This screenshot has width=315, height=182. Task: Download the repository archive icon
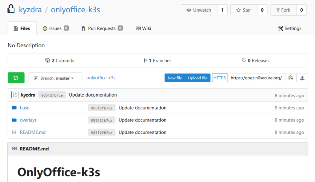pos(302,78)
